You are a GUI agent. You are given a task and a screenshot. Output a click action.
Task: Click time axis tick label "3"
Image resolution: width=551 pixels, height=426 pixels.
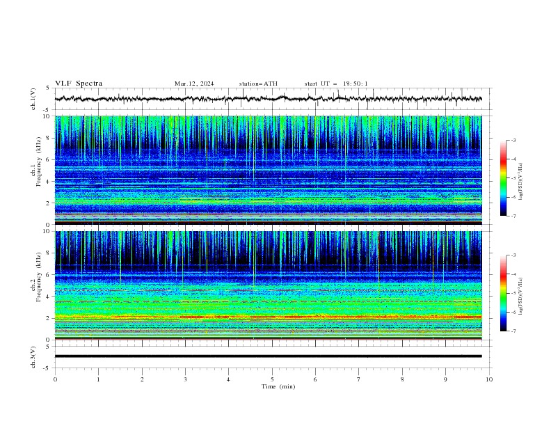[185, 379]
